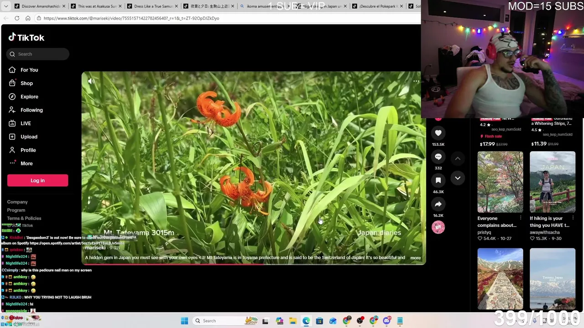Click the video progress bar
The width and height of the screenshot is (584, 328).
[x=254, y=264]
